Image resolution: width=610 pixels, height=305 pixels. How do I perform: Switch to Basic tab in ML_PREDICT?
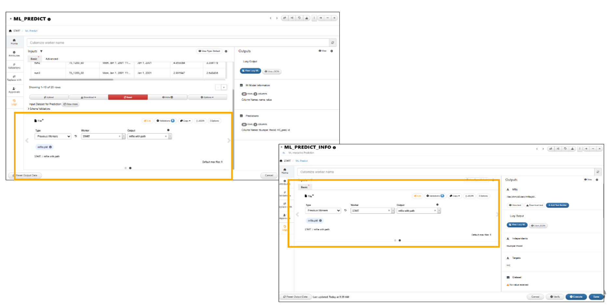click(34, 59)
